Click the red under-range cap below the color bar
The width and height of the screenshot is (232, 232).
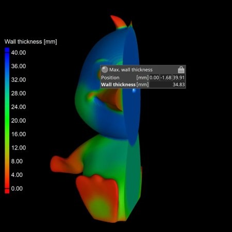coord(7,191)
